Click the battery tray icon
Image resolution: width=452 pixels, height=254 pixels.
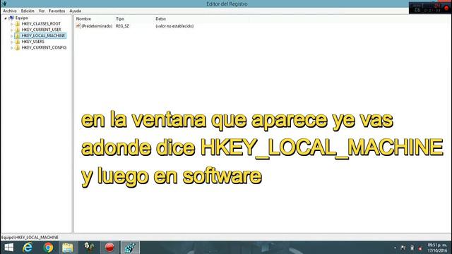tap(412, 248)
